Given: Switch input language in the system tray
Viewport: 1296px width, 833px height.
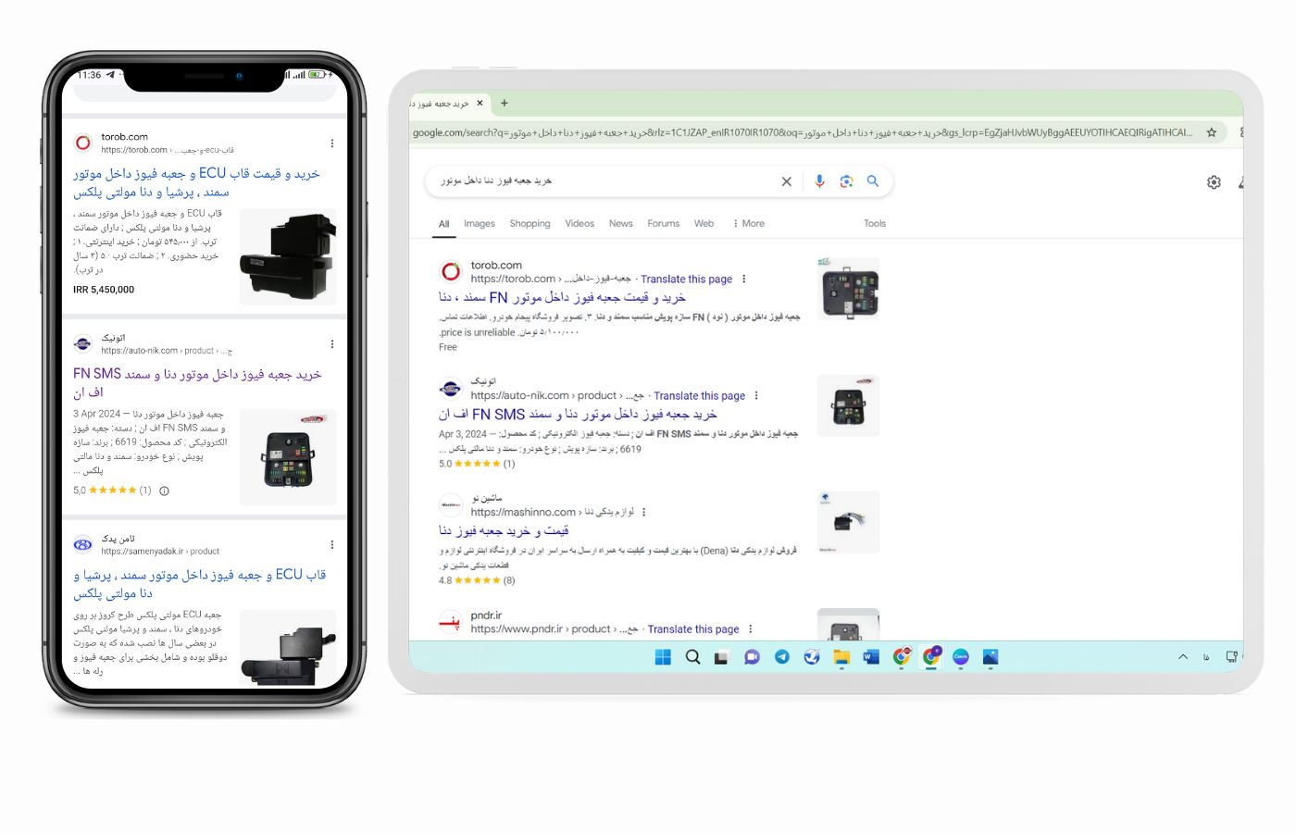Looking at the screenshot, I should pyautogui.click(x=1206, y=657).
